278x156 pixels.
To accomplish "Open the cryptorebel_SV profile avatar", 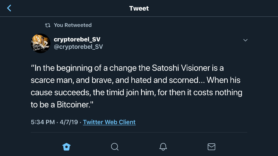I will 41,43.
